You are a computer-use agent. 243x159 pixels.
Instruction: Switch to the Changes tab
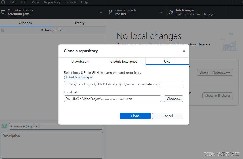(26, 23)
